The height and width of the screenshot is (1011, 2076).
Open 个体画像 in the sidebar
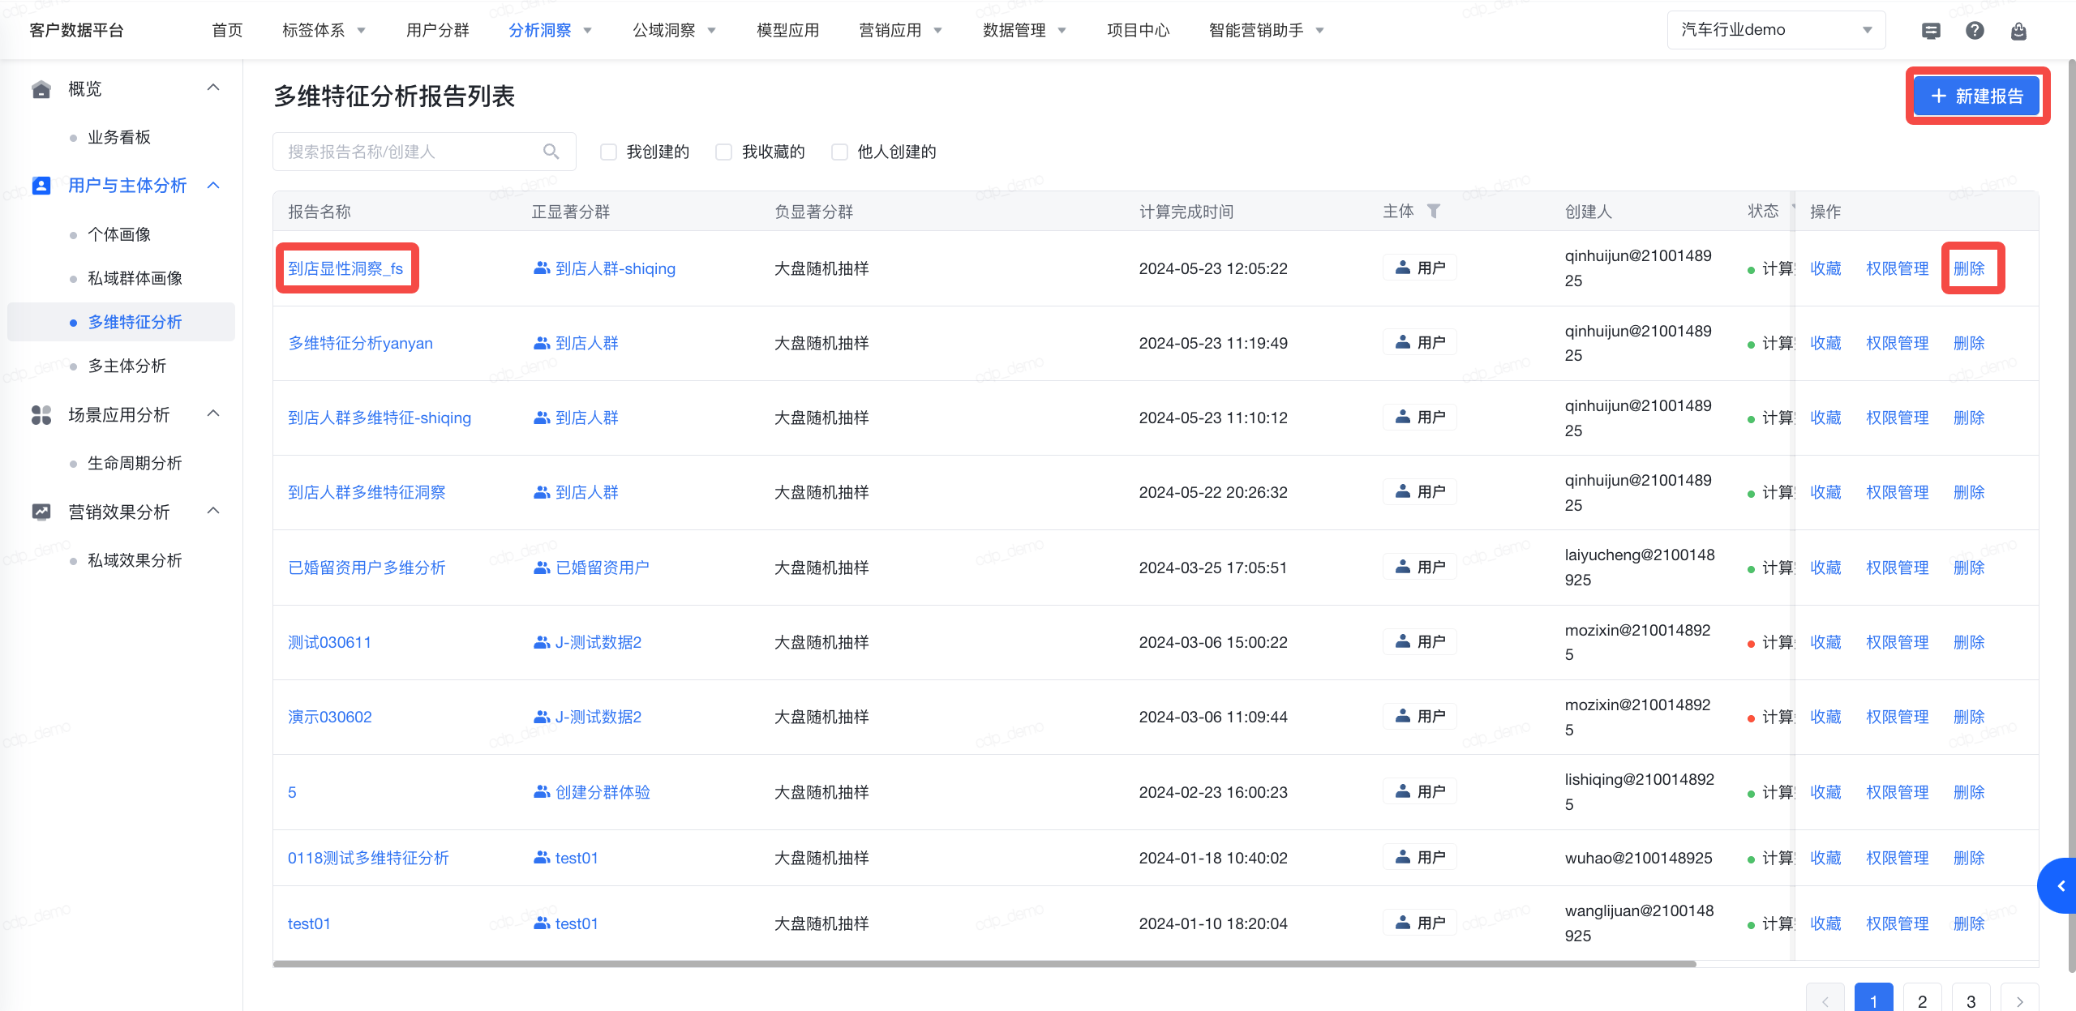(119, 234)
